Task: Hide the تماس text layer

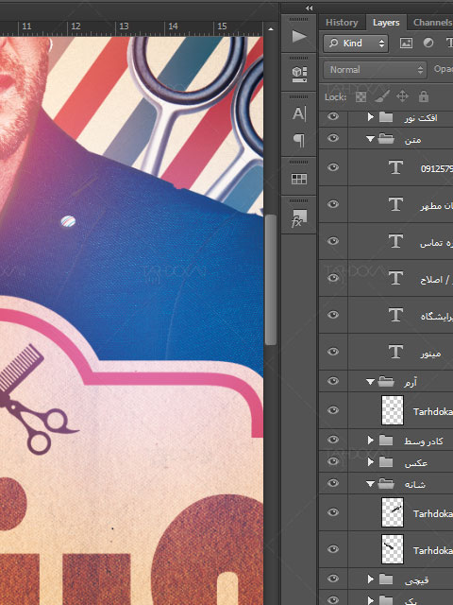Action: tap(333, 241)
